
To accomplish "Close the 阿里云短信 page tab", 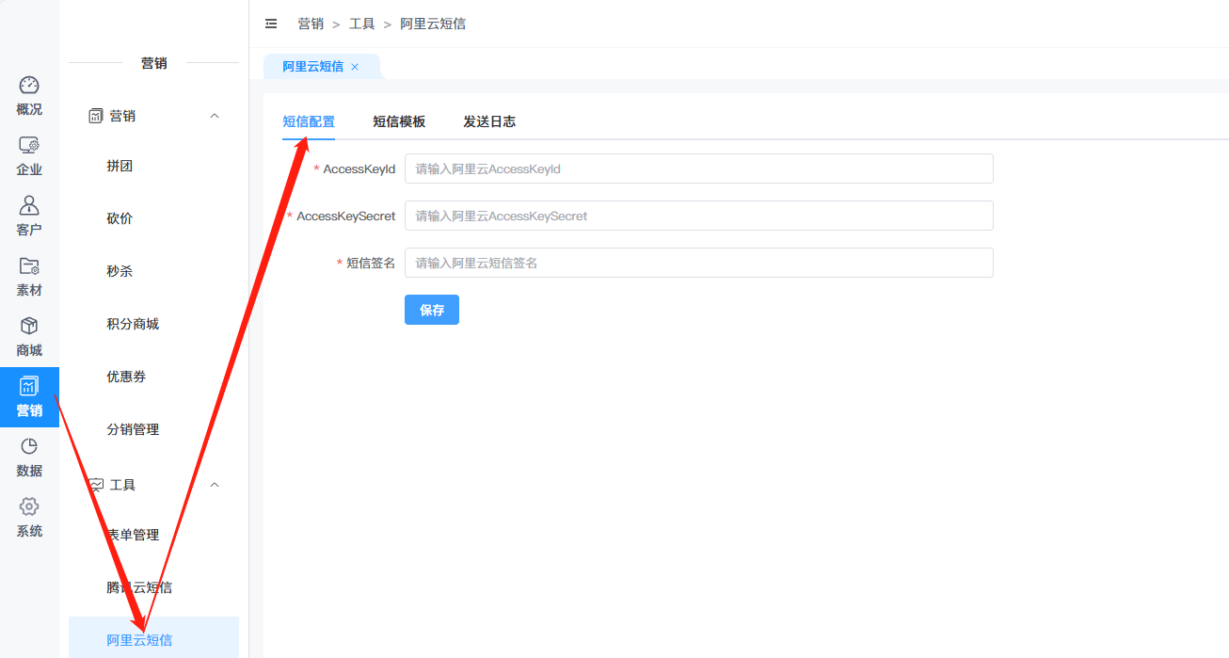I will (x=355, y=67).
